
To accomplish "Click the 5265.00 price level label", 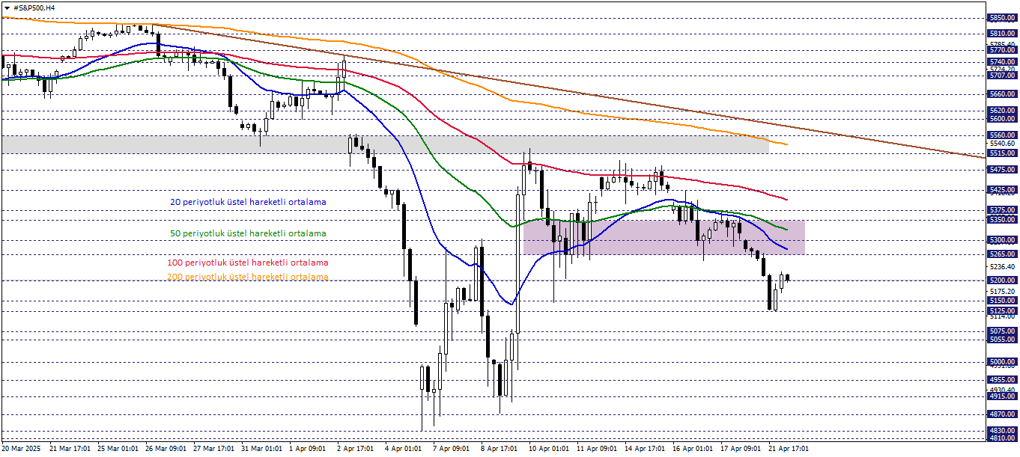I will point(1002,254).
